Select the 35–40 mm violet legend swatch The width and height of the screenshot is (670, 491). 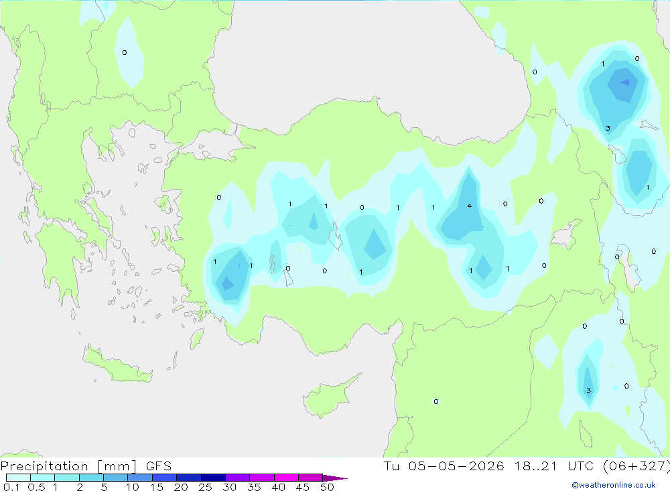261,478
